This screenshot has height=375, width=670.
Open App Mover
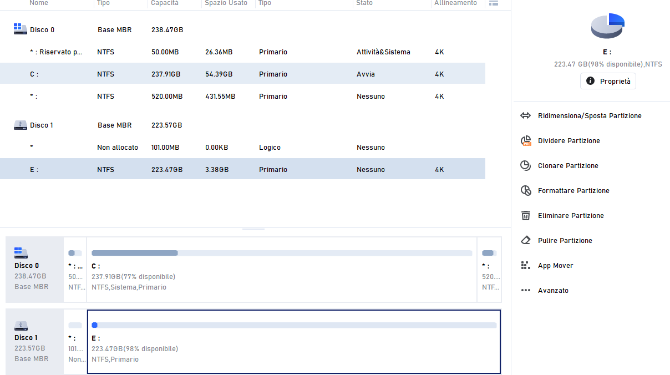(x=555, y=266)
